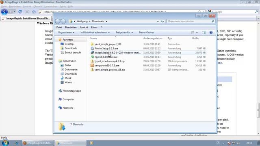260x146 pixels.
Task: Open Freigeben für dropdown
Action: click(124, 32)
